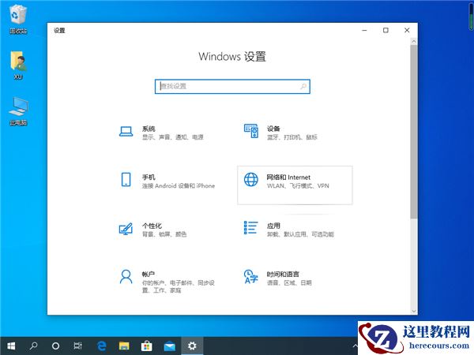Screen dimensions: 474x355
Task: Open File Explorer from taskbar
Action: click(124, 346)
